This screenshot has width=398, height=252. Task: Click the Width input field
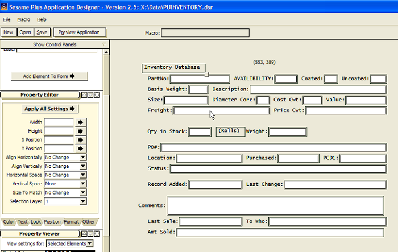[x=59, y=122]
